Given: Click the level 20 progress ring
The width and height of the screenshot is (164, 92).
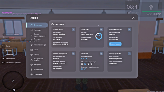Looking at the screenshot, I should [99, 36].
